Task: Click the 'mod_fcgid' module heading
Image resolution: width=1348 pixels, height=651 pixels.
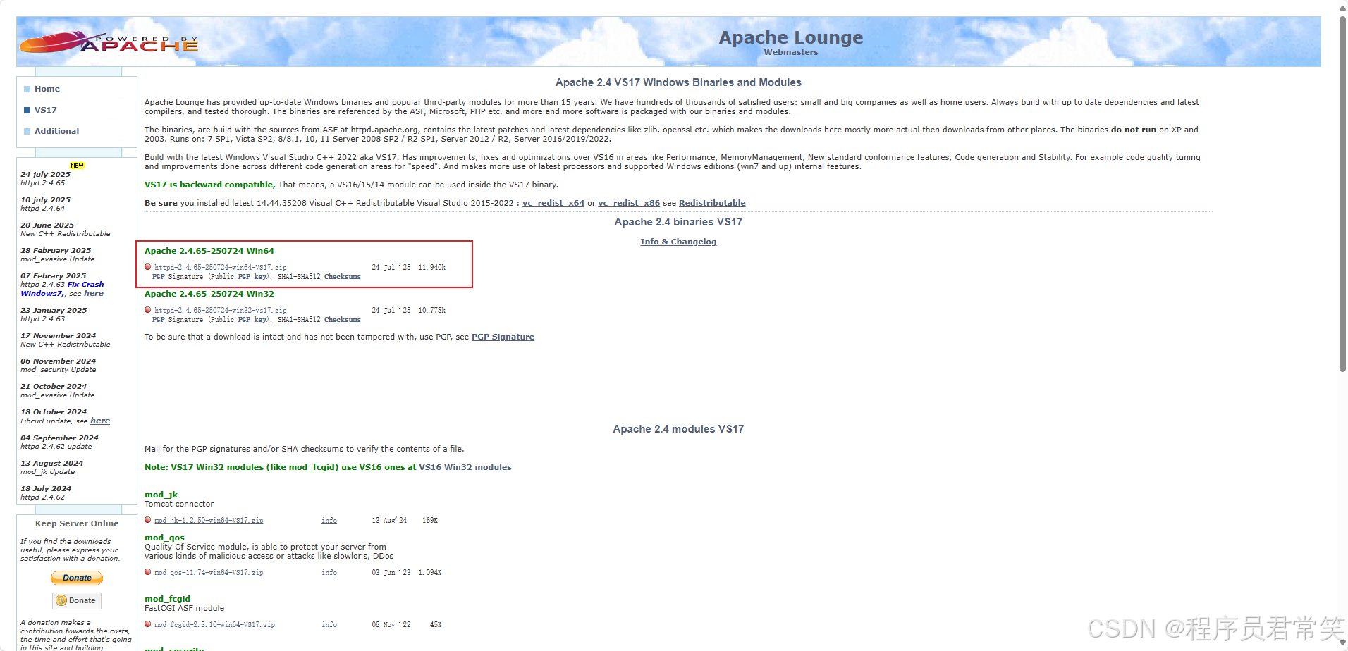Action: [167, 599]
